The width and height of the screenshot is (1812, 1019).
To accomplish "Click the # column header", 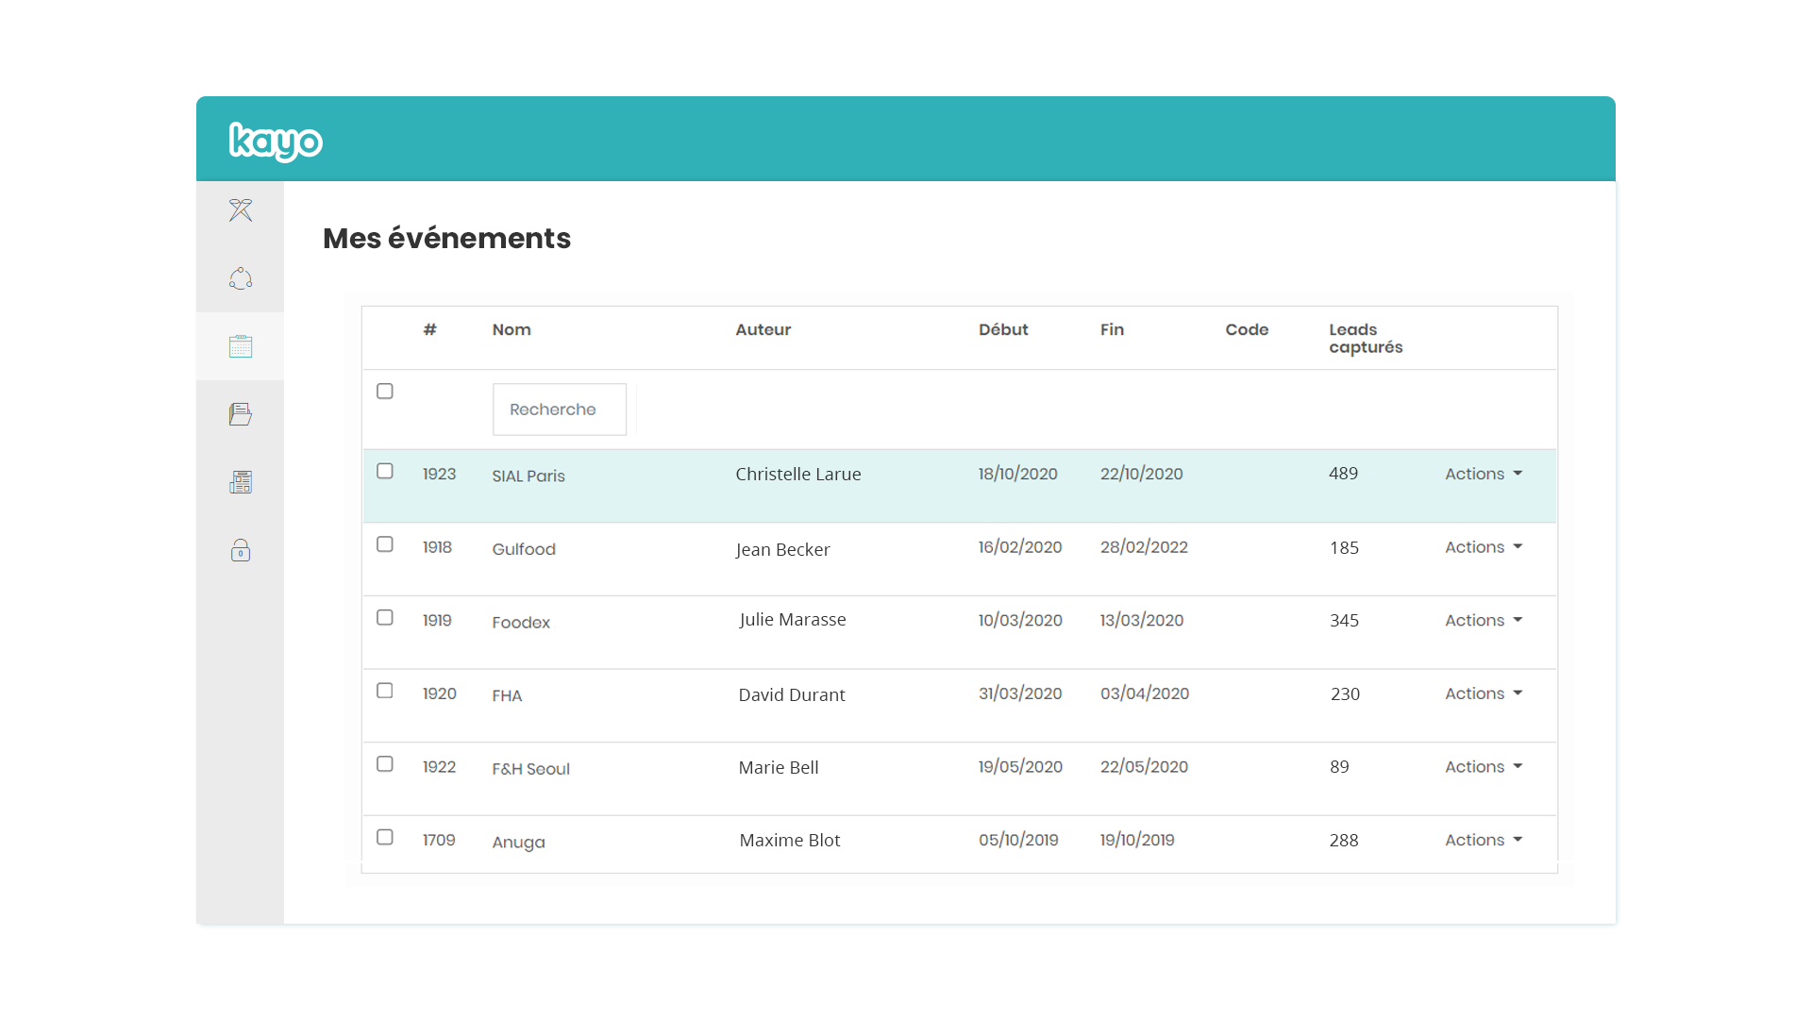I will 429,329.
